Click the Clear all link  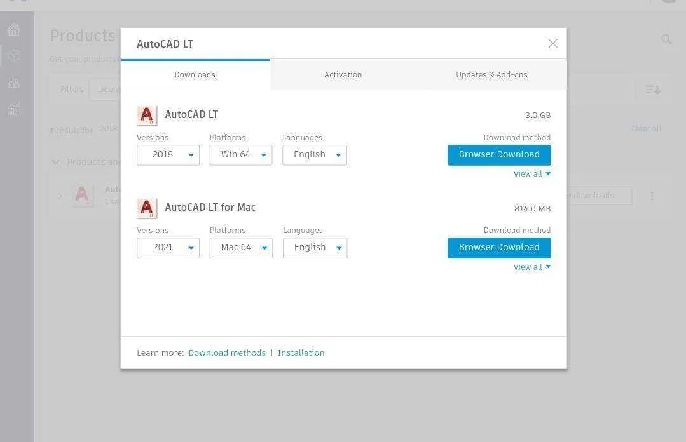(x=646, y=128)
